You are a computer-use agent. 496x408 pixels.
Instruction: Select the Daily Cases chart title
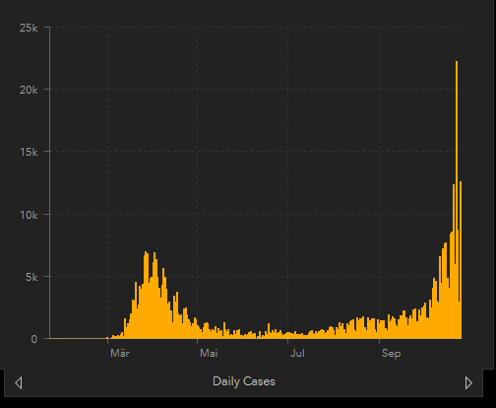click(x=244, y=381)
